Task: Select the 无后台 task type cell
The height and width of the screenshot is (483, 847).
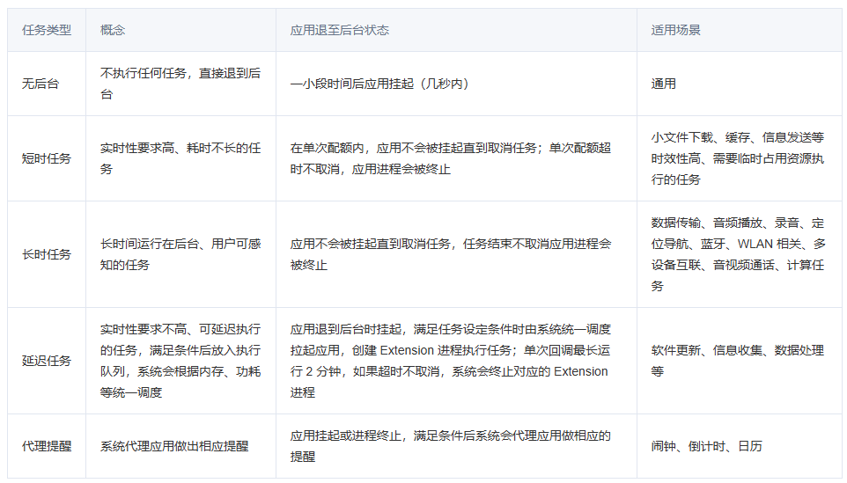Action: coord(47,84)
